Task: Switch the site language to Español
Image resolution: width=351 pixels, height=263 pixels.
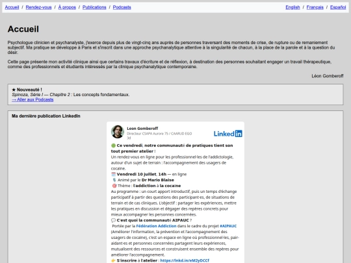Action: coord(338,7)
